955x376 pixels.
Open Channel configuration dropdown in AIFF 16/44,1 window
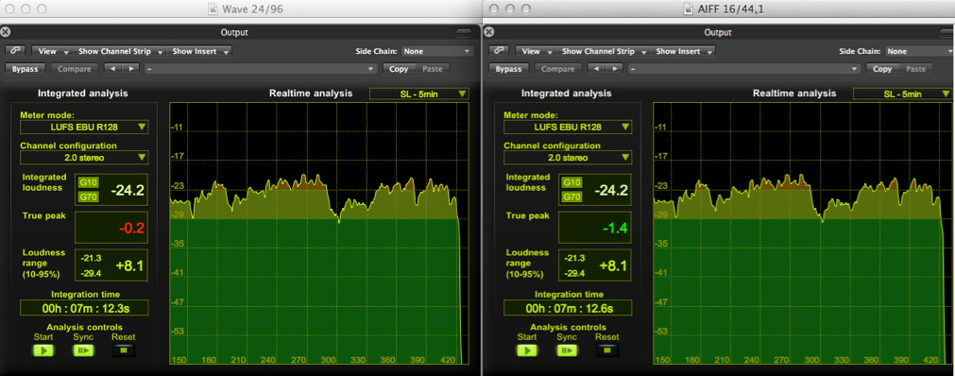pos(568,157)
